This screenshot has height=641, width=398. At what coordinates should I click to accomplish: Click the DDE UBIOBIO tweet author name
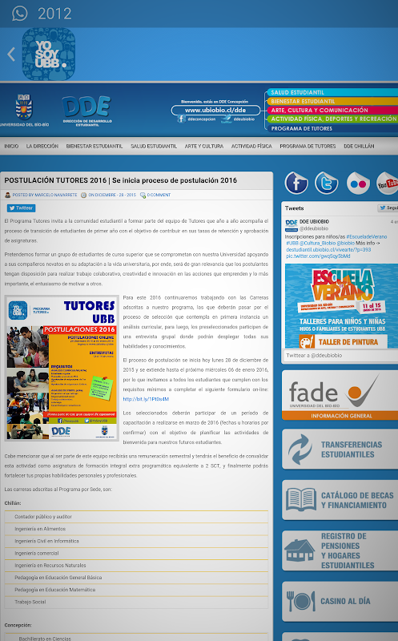314,222
